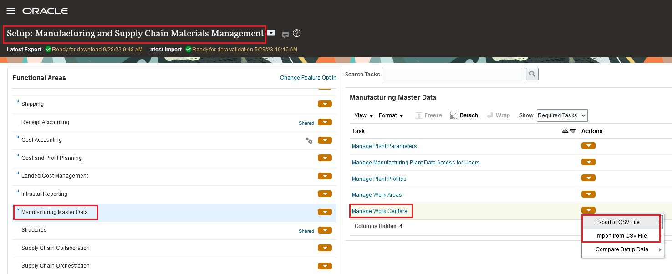This screenshot has height=274, width=672.
Task: Sort tasks ascending with the up triangle icon
Action: tap(565, 130)
